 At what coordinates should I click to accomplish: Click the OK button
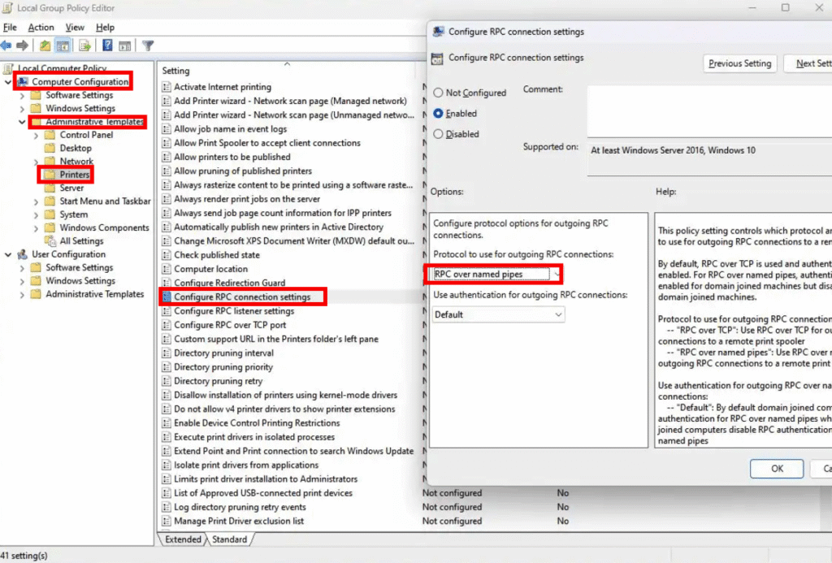(776, 469)
